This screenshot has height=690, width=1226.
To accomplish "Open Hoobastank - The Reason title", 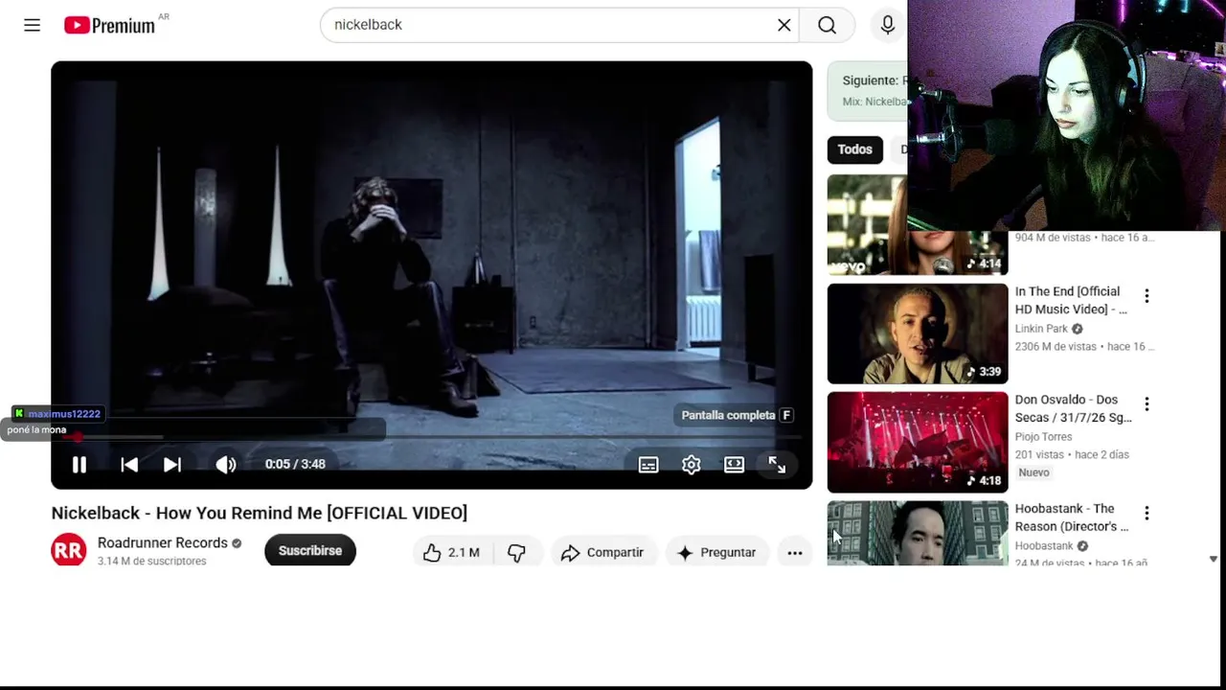I will tap(1072, 517).
